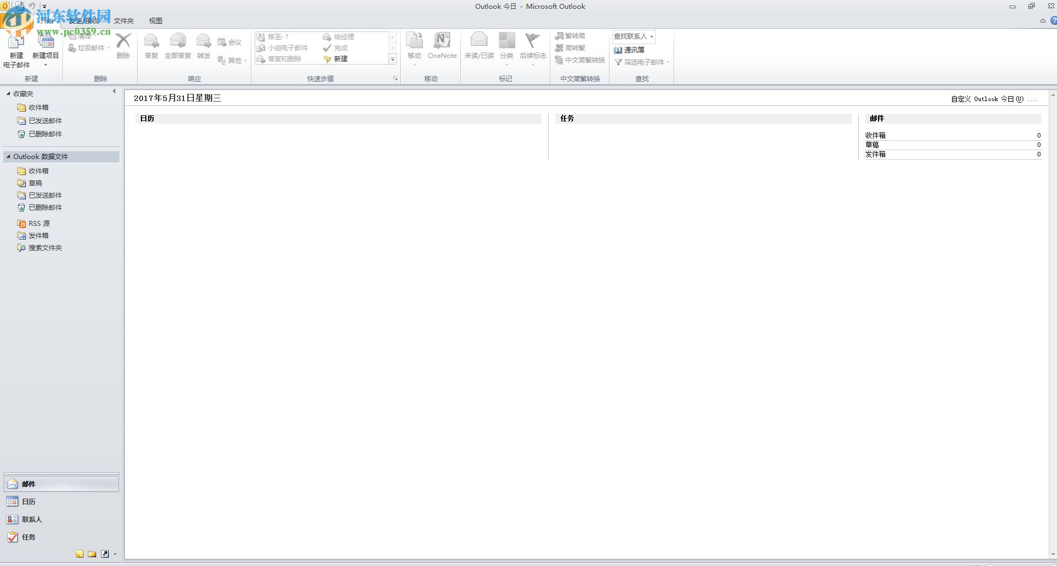The image size is (1057, 566).
Task: Open the New Items (新建项目) menu
Action: point(45,50)
